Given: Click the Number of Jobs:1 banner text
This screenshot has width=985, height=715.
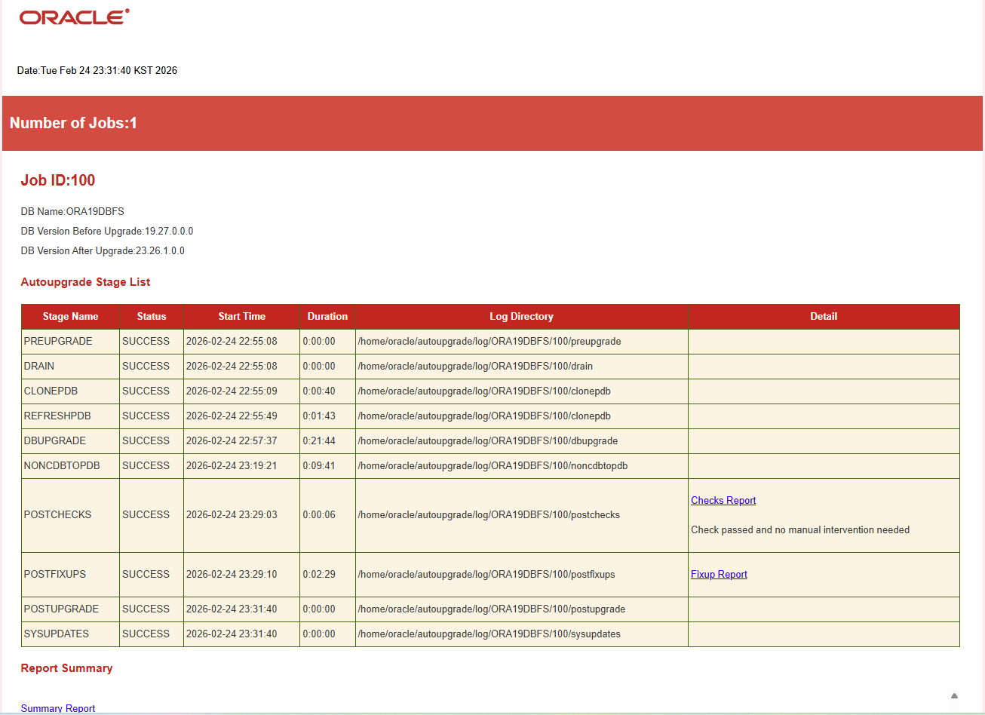Looking at the screenshot, I should (x=73, y=123).
